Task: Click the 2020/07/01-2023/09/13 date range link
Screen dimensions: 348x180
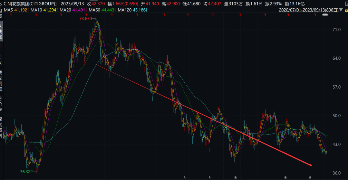Action: click(308, 10)
